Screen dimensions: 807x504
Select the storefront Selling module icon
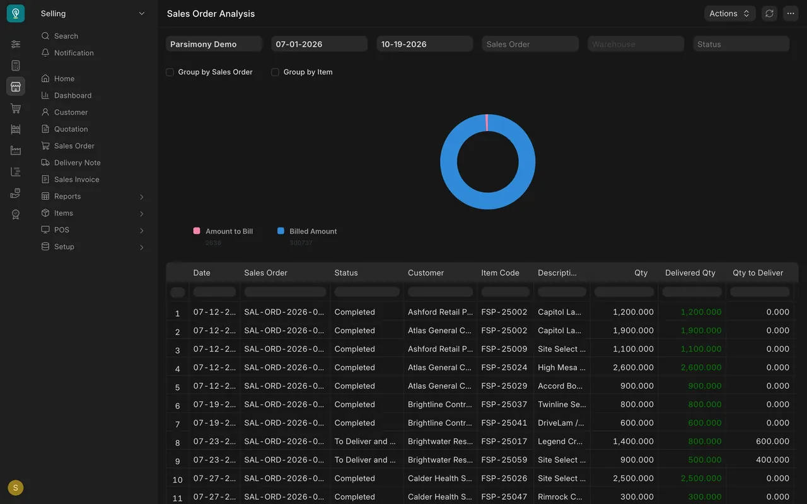[16, 86]
